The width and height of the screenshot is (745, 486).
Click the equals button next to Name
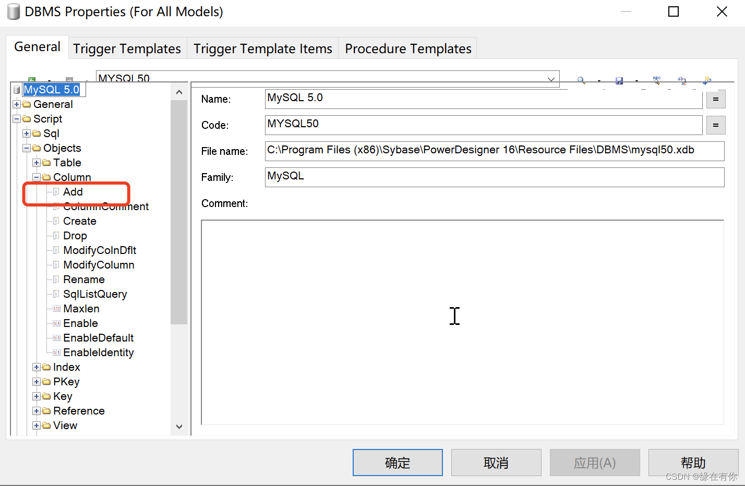tap(716, 99)
